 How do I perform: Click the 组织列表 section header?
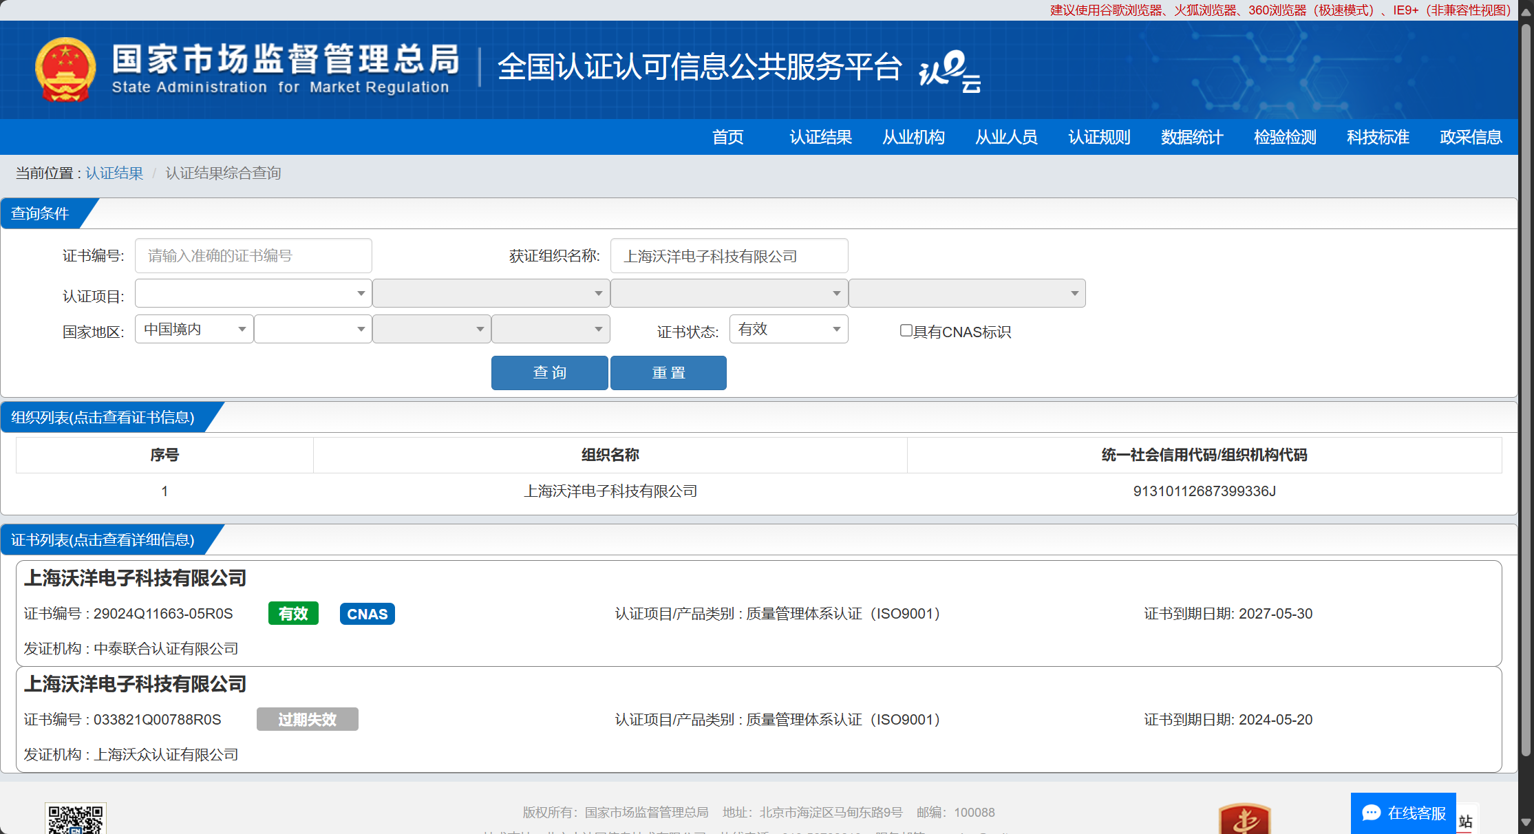pos(103,417)
